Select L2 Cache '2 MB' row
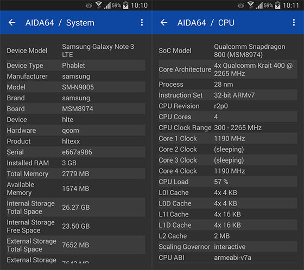Viewport: 304px width, 270px height. point(228,236)
